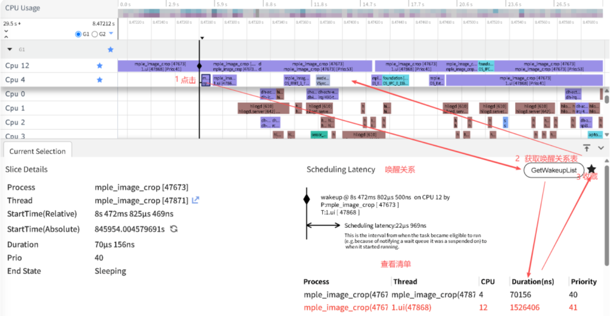Switch to the Current Selection tab
Image resolution: width=610 pixels, height=316 pixels.
38,151
